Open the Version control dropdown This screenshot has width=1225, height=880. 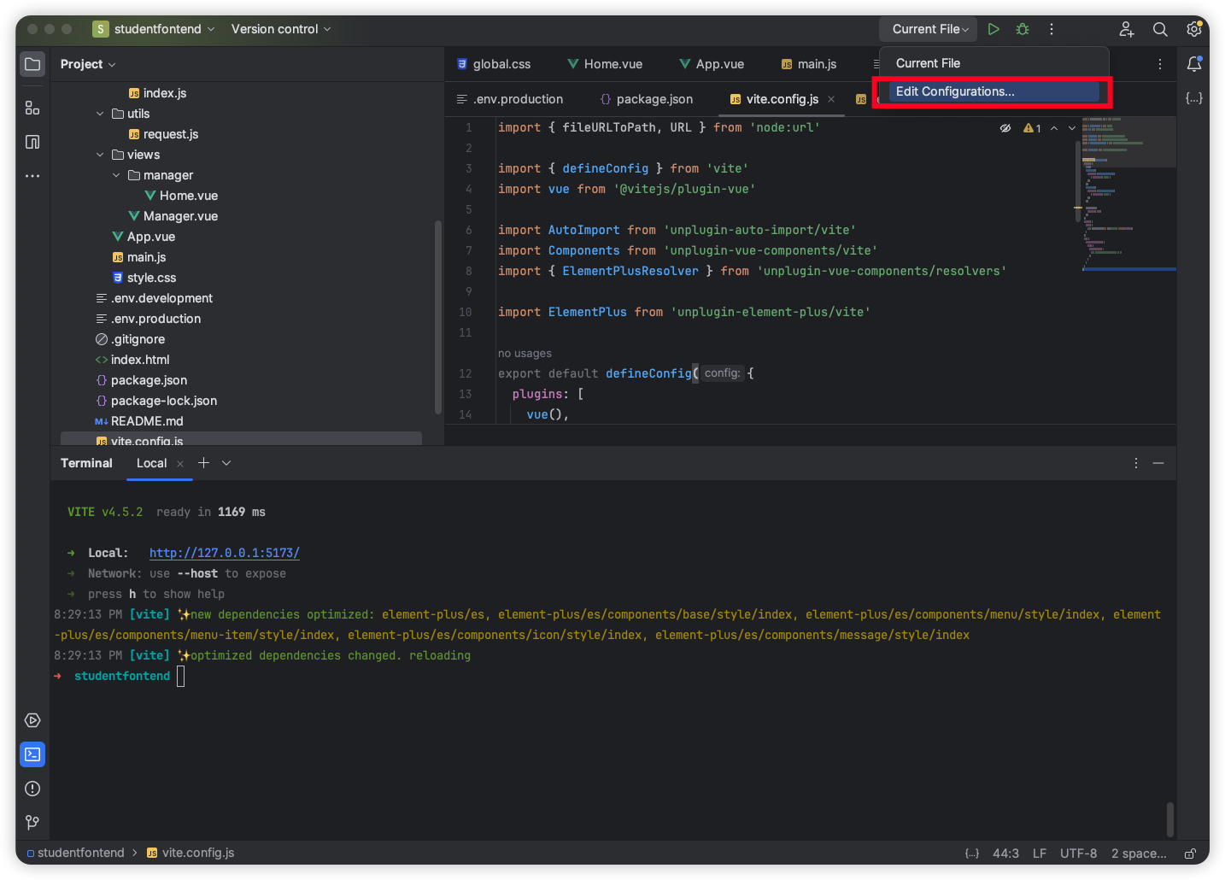point(280,29)
